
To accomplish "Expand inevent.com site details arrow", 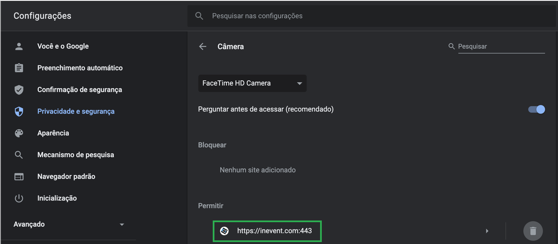I will [487, 231].
